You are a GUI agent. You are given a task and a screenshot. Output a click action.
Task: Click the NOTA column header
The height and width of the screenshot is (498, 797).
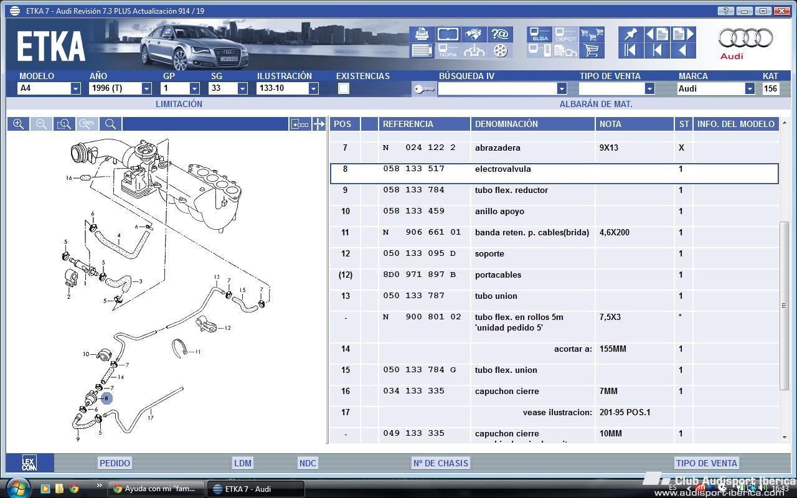(x=635, y=124)
